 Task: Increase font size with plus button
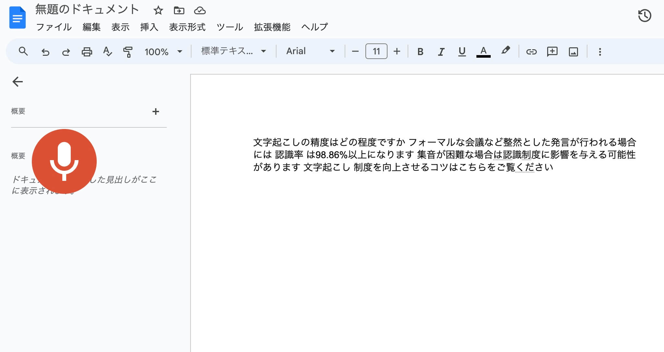coord(397,51)
